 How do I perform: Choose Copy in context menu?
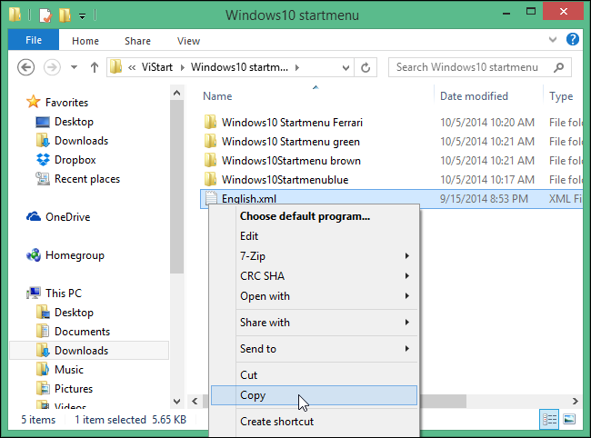(314, 395)
